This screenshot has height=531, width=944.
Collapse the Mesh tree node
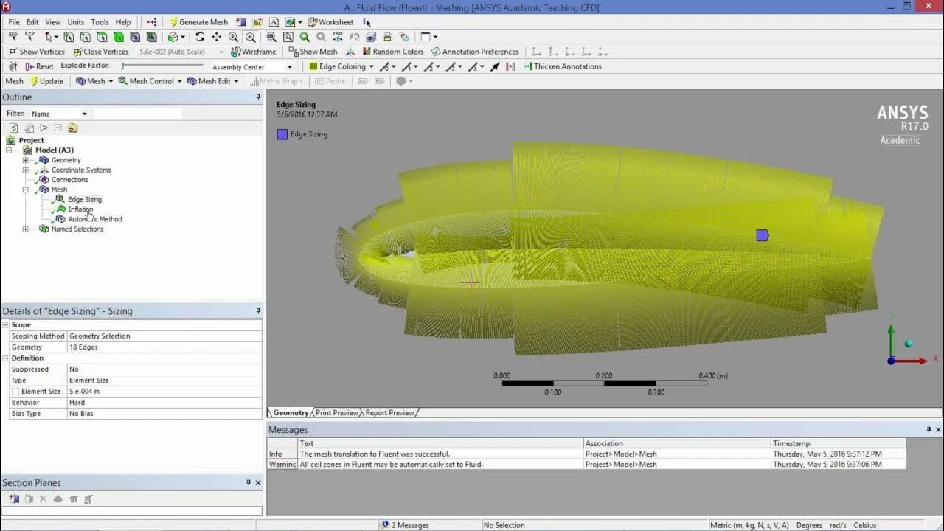26,190
